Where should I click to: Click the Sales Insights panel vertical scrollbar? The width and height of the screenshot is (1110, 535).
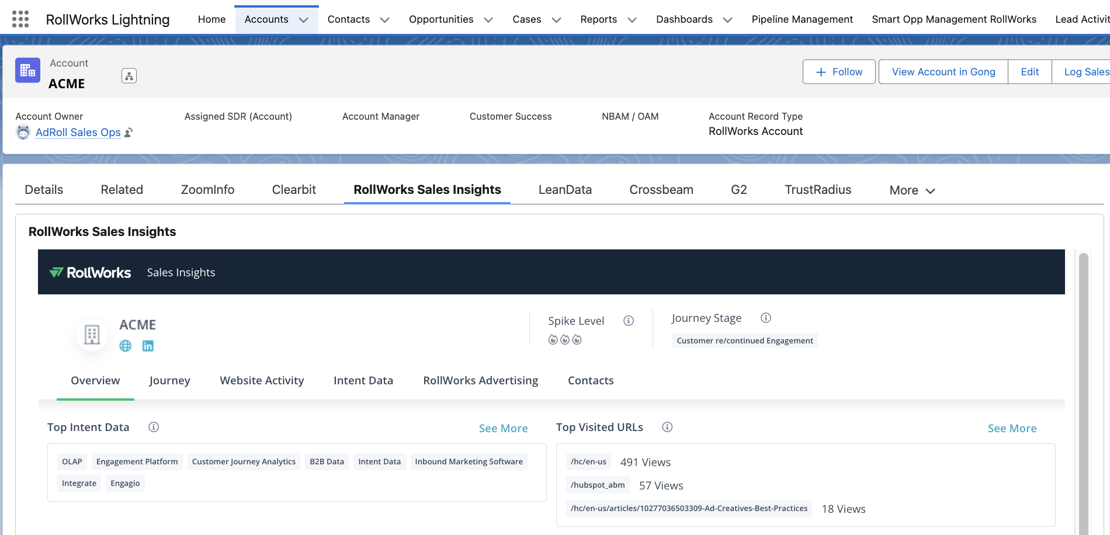click(x=1083, y=391)
